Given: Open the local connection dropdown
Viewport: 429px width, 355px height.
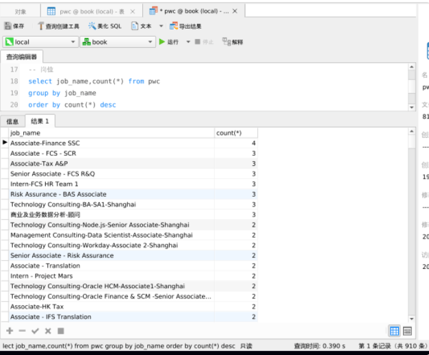Looking at the screenshot, I should [40, 42].
